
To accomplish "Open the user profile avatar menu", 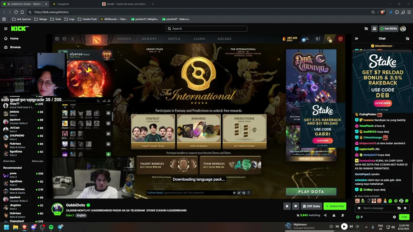I will pos(403,29).
